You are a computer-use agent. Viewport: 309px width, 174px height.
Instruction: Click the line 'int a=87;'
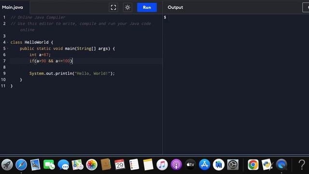click(40, 55)
